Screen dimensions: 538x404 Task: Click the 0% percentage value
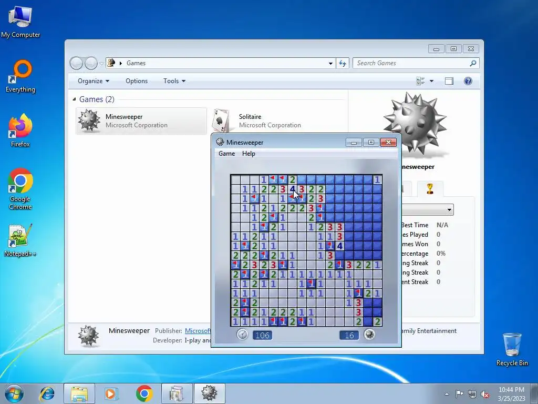click(x=441, y=254)
